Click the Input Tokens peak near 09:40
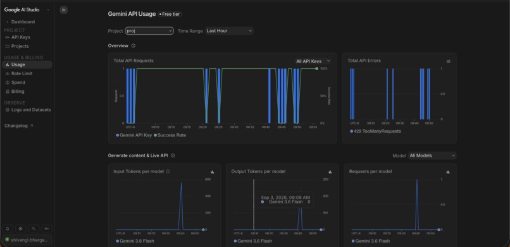Image resolution: width=510 pixels, height=247 pixels. pos(181,183)
